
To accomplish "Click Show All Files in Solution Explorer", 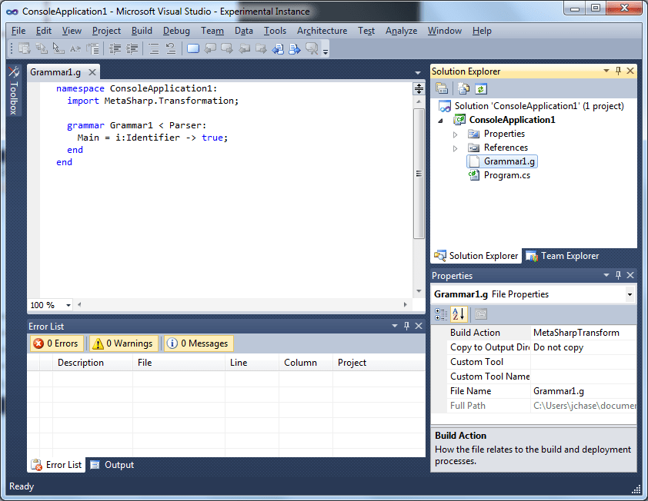I will 464,88.
